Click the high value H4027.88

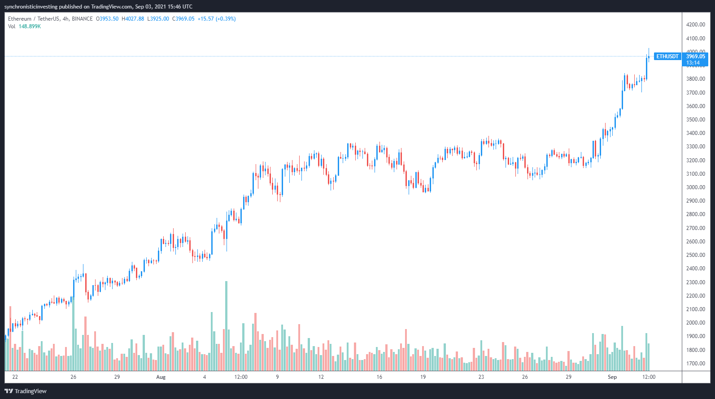tap(133, 19)
